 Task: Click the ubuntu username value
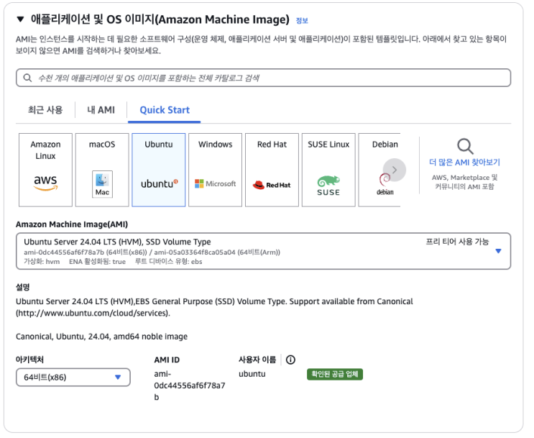coord(252,374)
